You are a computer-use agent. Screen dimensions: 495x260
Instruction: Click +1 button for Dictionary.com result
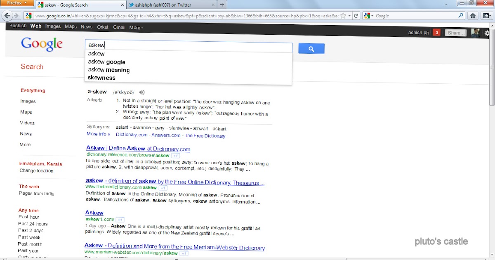(175, 156)
